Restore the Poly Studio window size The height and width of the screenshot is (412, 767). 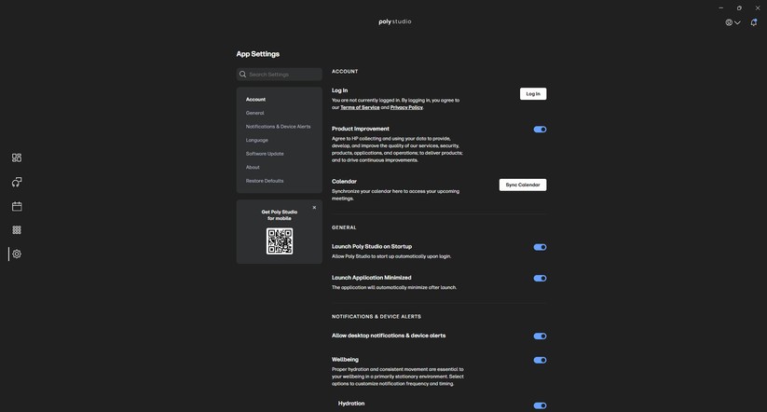[x=739, y=7]
